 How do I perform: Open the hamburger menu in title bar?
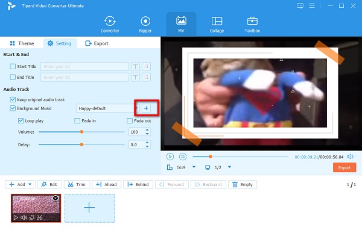pos(312,5)
